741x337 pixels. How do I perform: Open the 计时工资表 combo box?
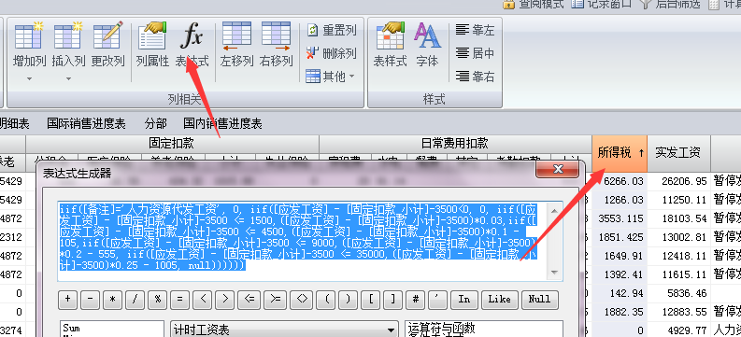click(x=284, y=330)
